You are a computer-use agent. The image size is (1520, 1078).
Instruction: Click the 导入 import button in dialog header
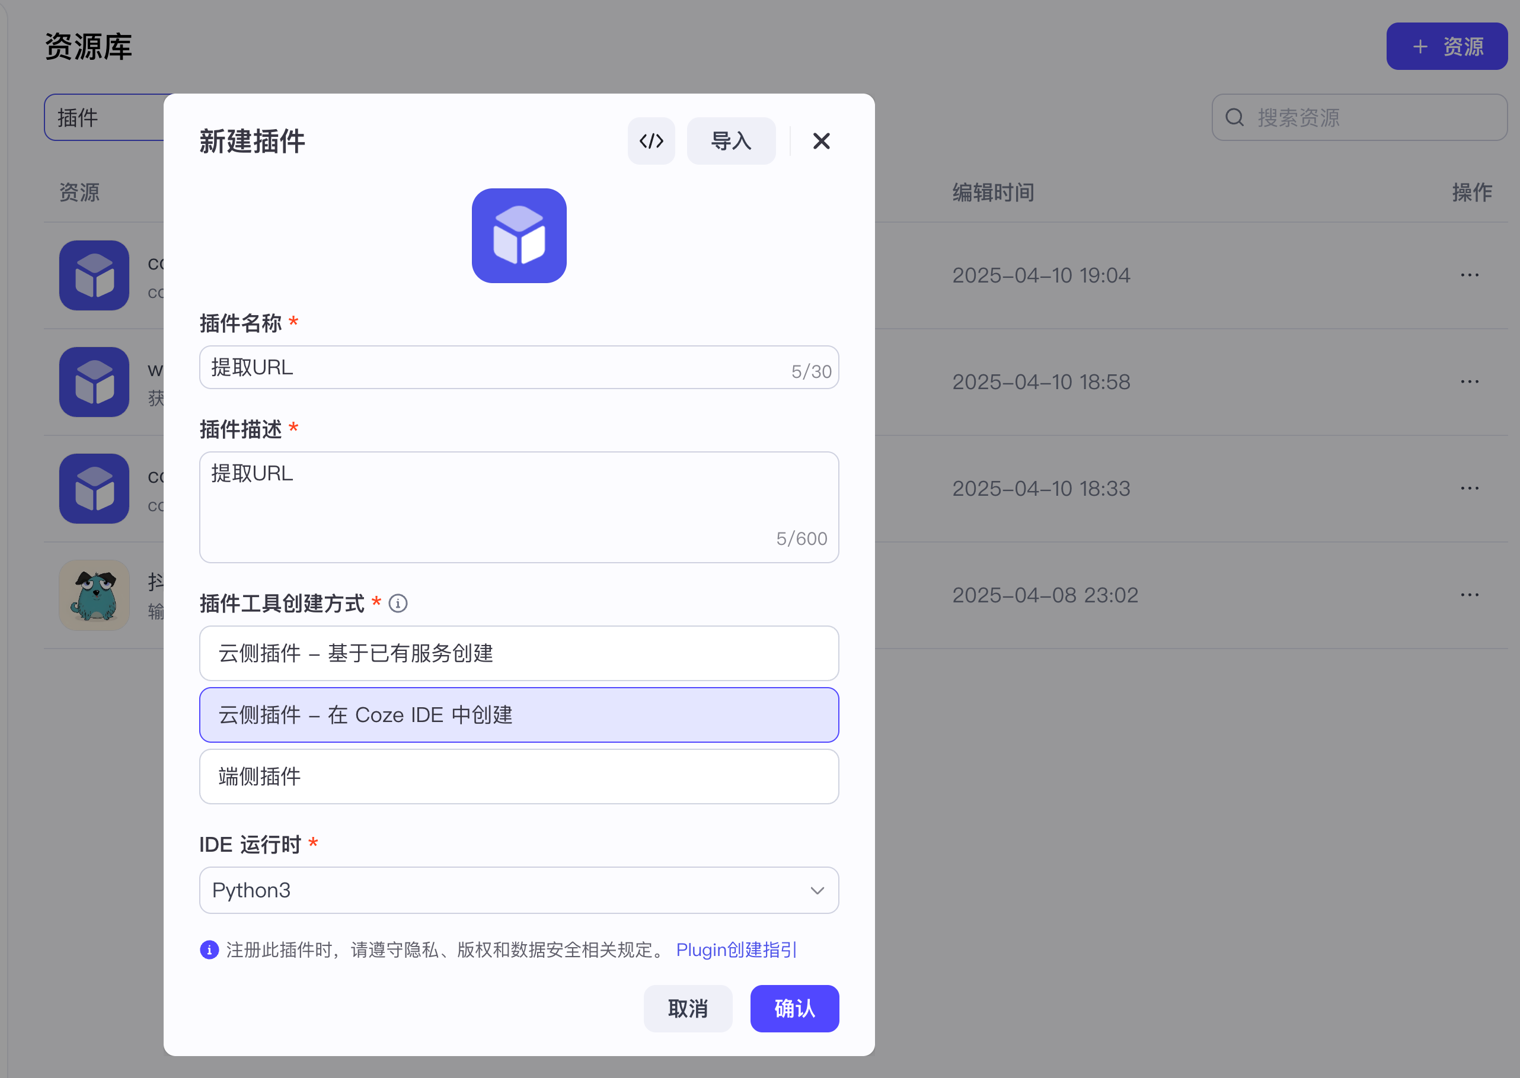pos(731,141)
